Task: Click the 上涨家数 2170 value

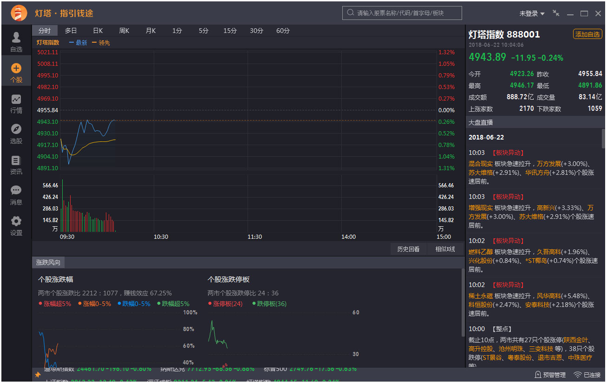Action: click(526, 109)
